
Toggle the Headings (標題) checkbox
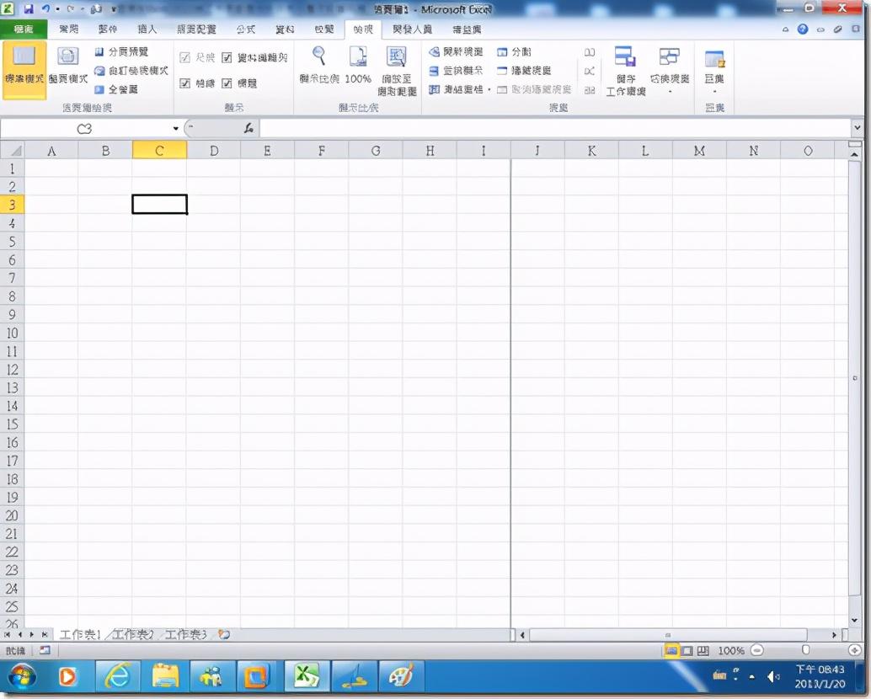(227, 83)
